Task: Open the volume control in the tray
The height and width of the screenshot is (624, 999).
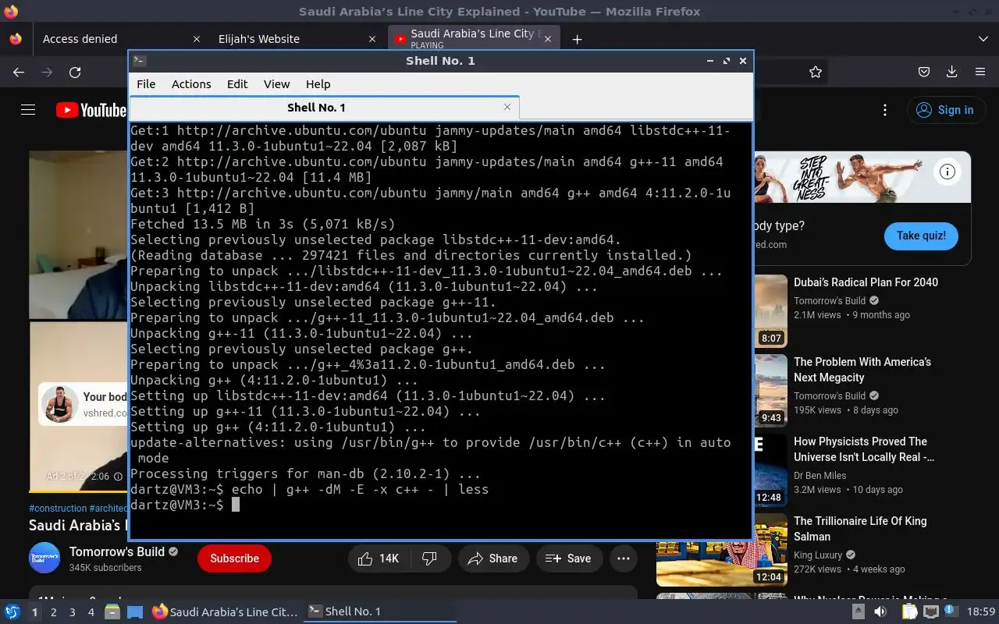Action: click(x=880, y=612)
